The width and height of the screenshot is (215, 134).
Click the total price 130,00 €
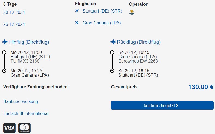pyautogui.click(x=201, y=87)
